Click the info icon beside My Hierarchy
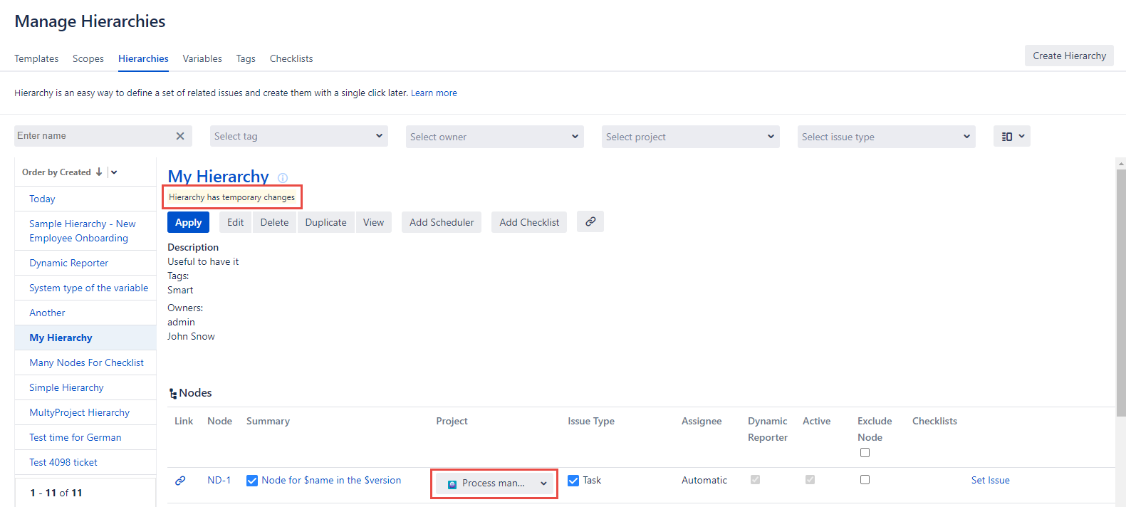 tap(283, 178)
